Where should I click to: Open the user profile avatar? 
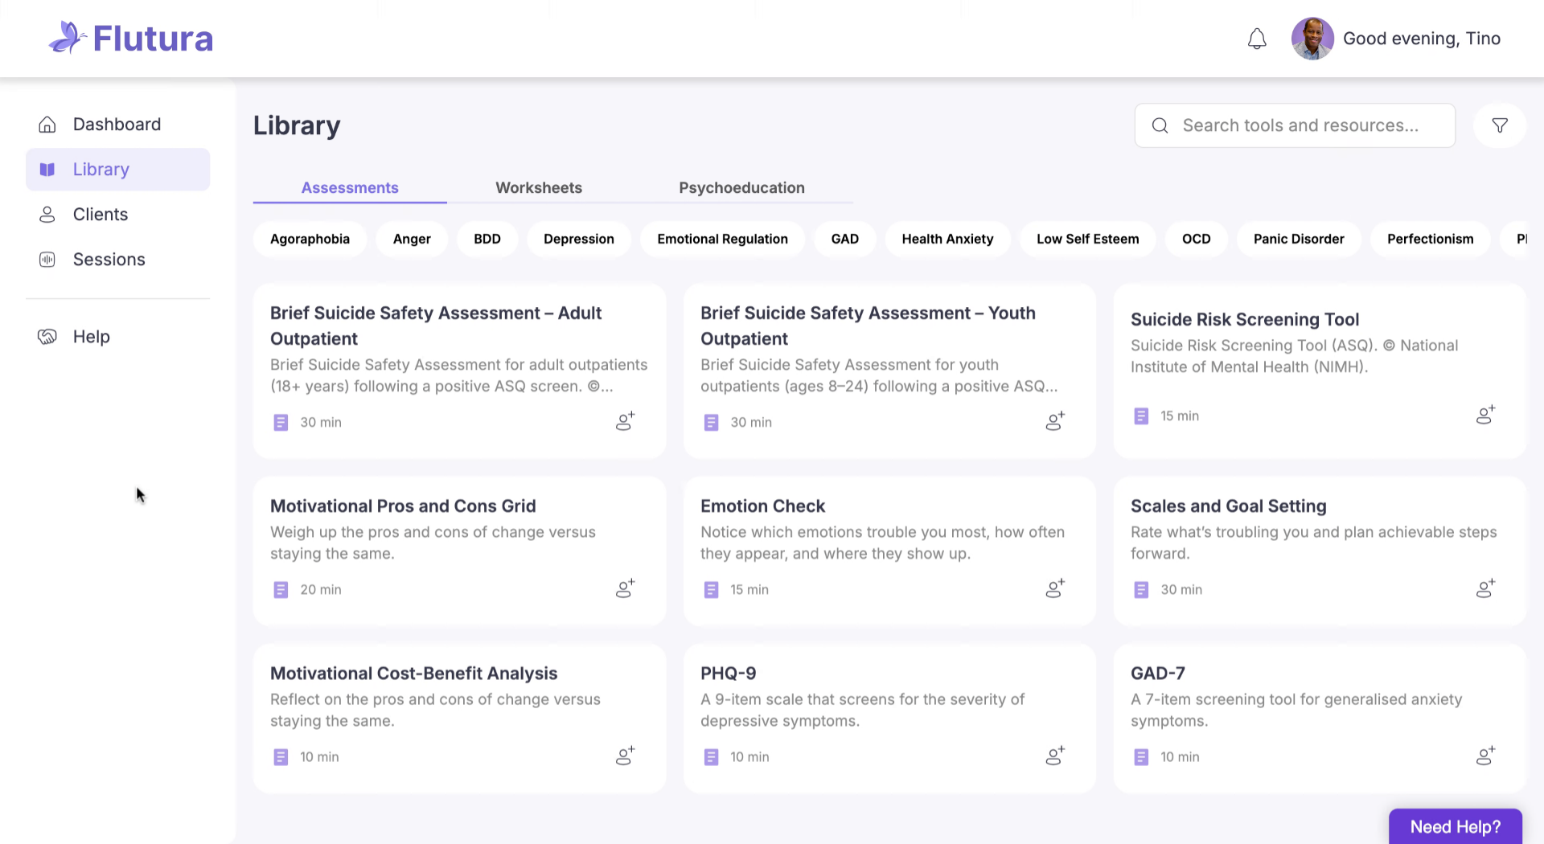pos(1312,39)
